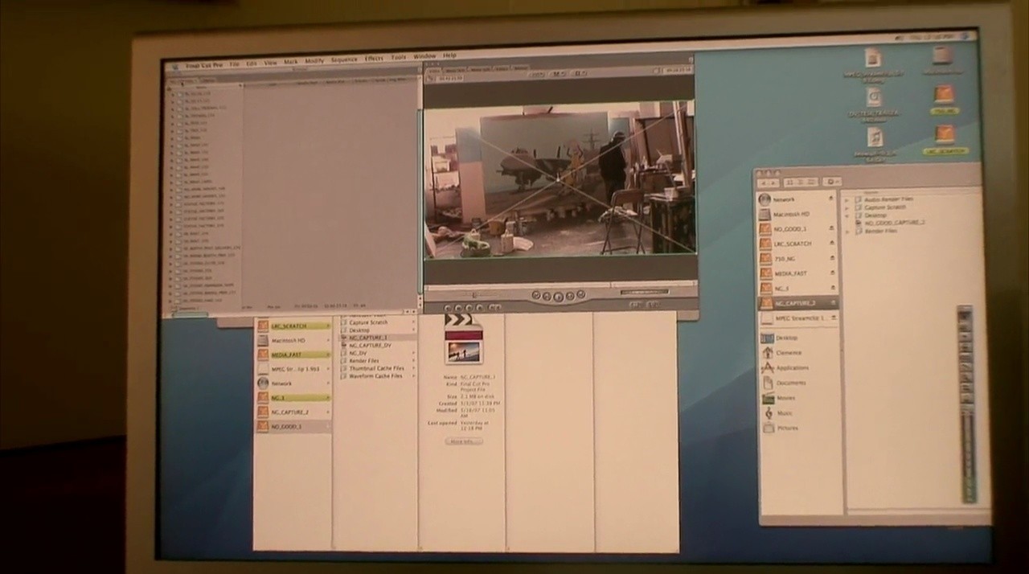Image resolution: width=1029 pixels, height=574 pixels.
Task: Open the Effects menu
Action: tap(374, 59)
